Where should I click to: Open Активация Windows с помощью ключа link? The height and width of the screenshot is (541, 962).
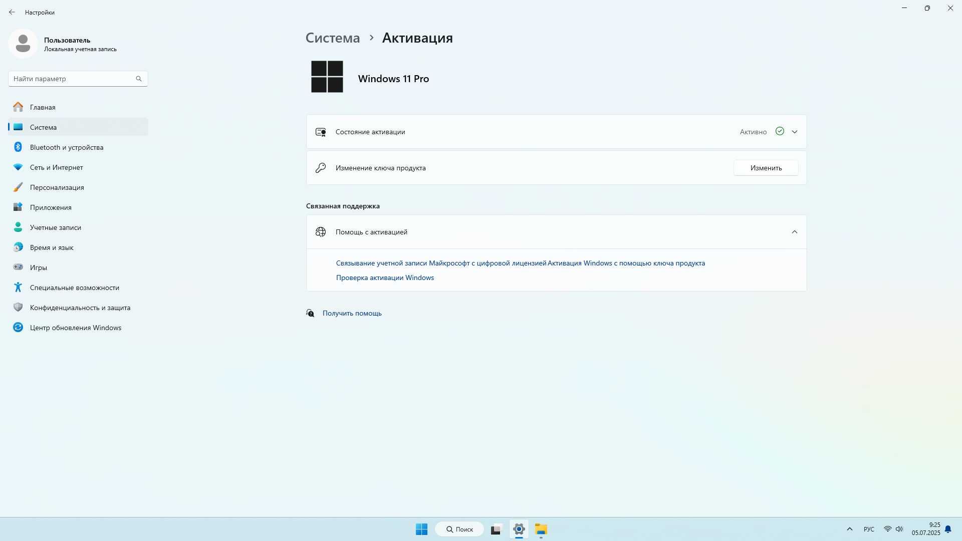pos(626,263)
